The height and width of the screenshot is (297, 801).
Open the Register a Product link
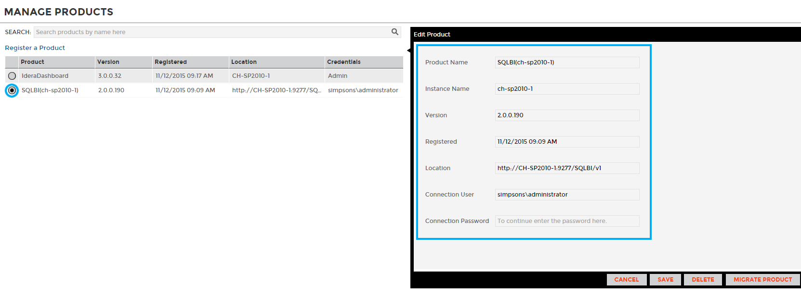pos(35,48)
